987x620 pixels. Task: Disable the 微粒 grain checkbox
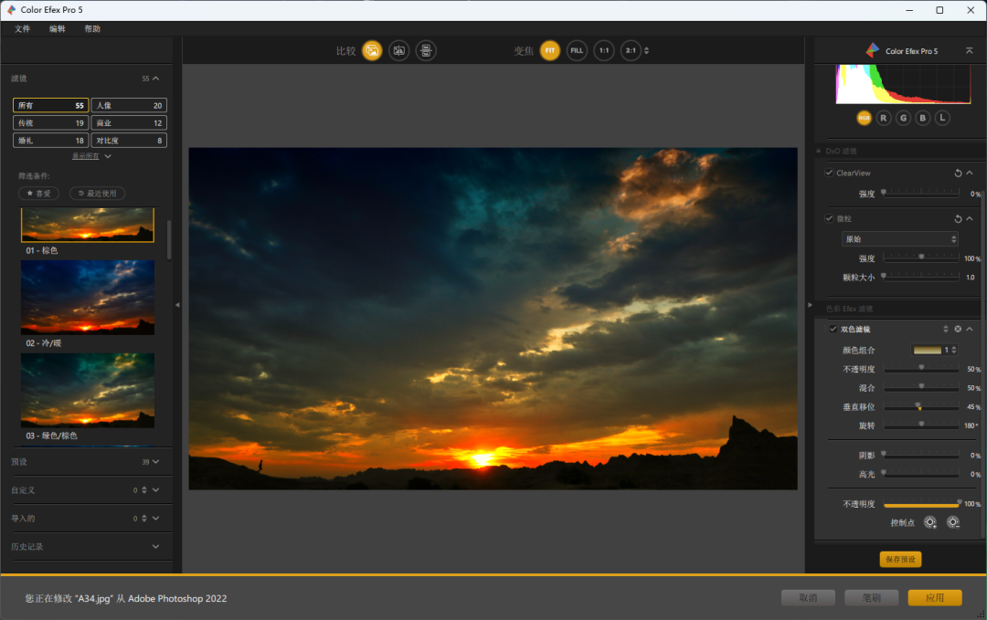click(x=829, y=218)
